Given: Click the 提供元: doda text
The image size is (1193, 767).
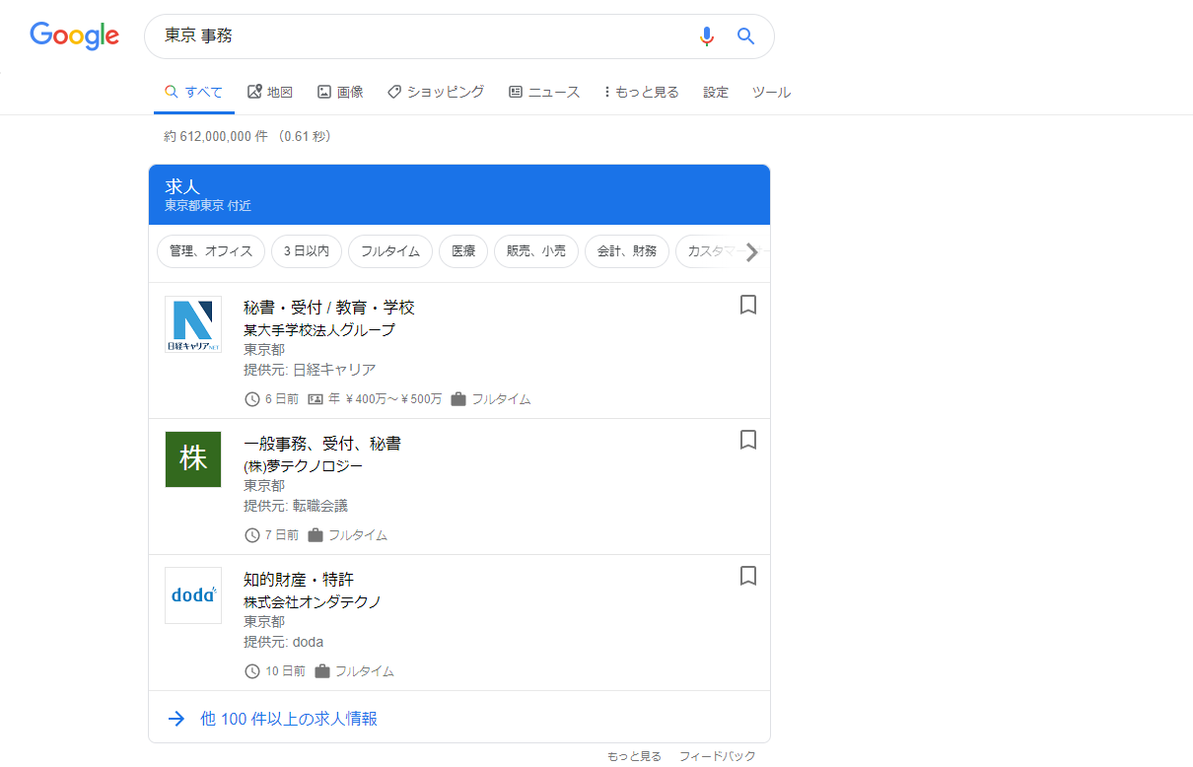Looking at the screenshot, I should click(283, 642).
